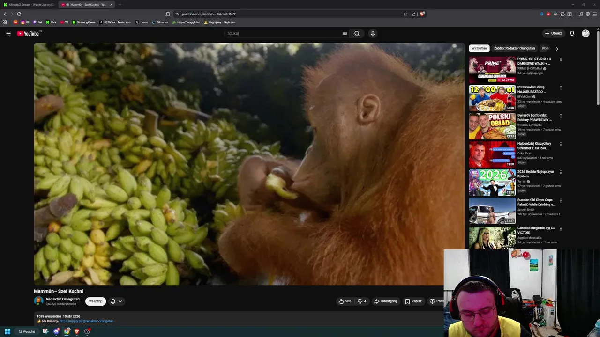Open the Gwiazdy Lombardu video title

click(x=534, y=117)
